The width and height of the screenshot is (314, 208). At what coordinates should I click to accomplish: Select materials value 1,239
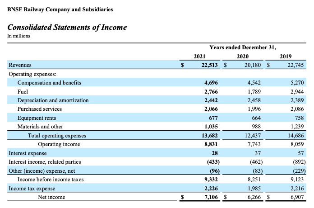pyautogui.click(x=297, y=127)
